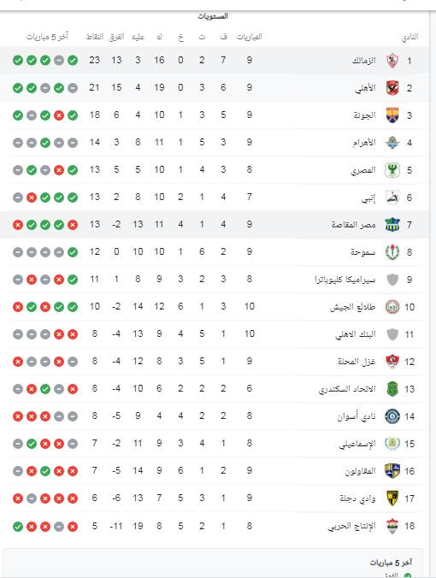Click Zamalek's leftmost green win indicator
Image resolution: width=436 pixels, height=578 pixels.
pyautogui.click(x=18, y=60)
